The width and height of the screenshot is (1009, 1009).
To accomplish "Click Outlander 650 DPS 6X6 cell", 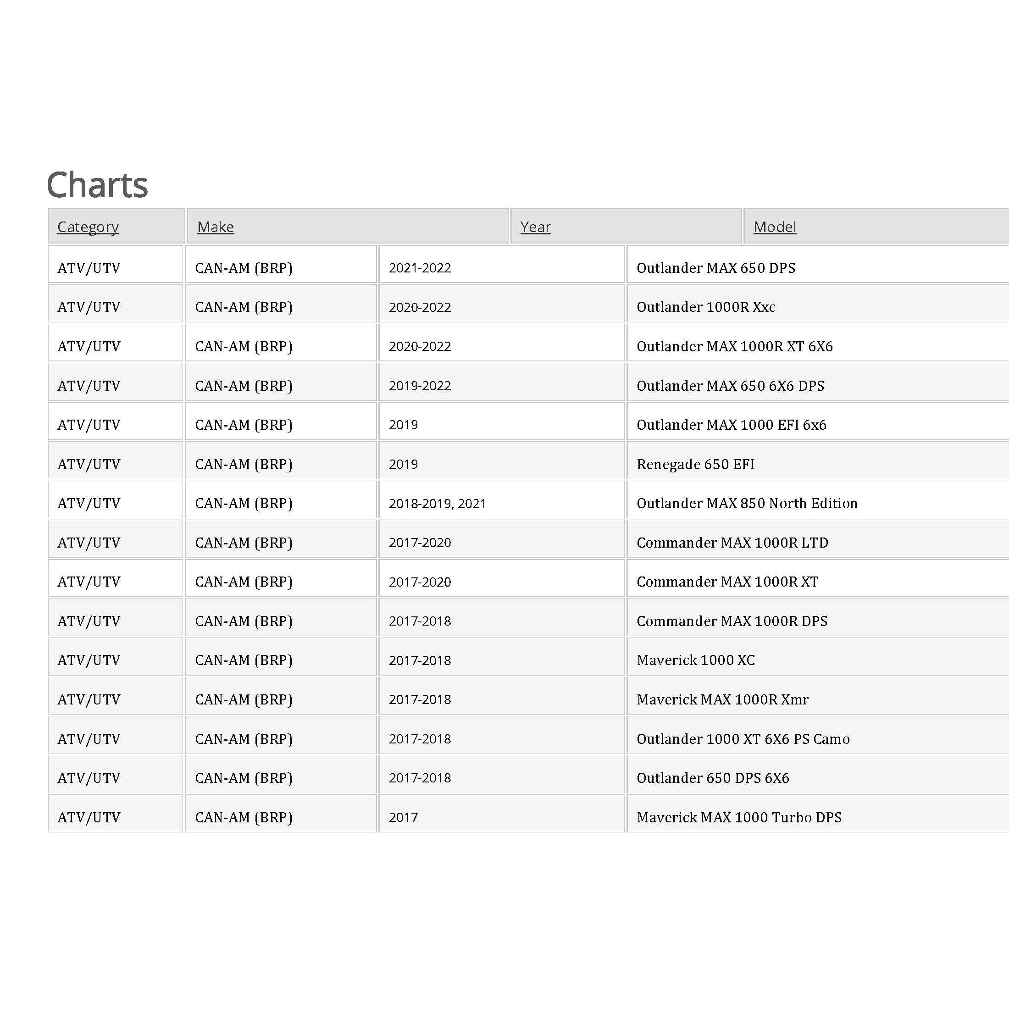I will tap(817, 775).
